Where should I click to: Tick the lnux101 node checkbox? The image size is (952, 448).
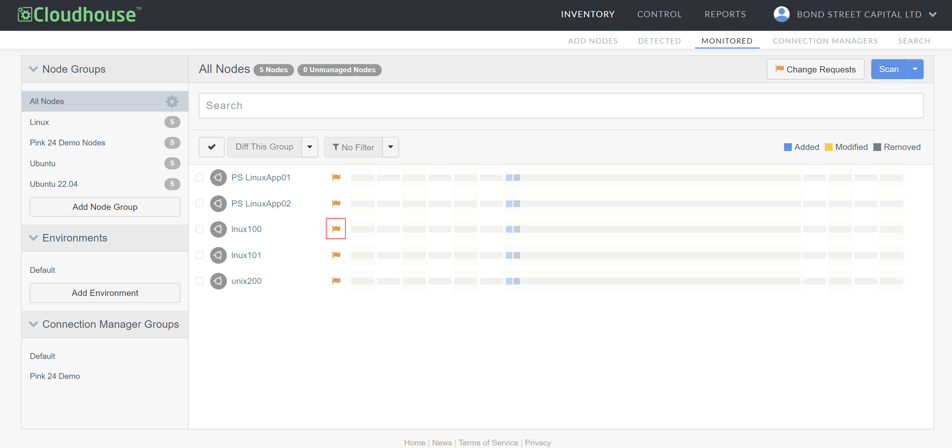pos(200,255)
